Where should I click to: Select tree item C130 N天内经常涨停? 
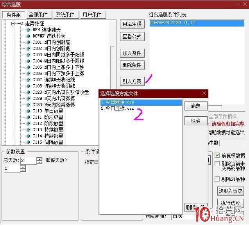(54, 105)
